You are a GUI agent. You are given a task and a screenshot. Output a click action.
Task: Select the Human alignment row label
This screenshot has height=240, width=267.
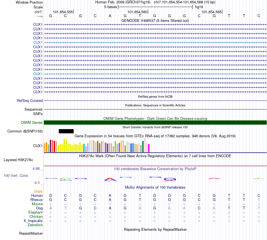(x=37, y=195)
